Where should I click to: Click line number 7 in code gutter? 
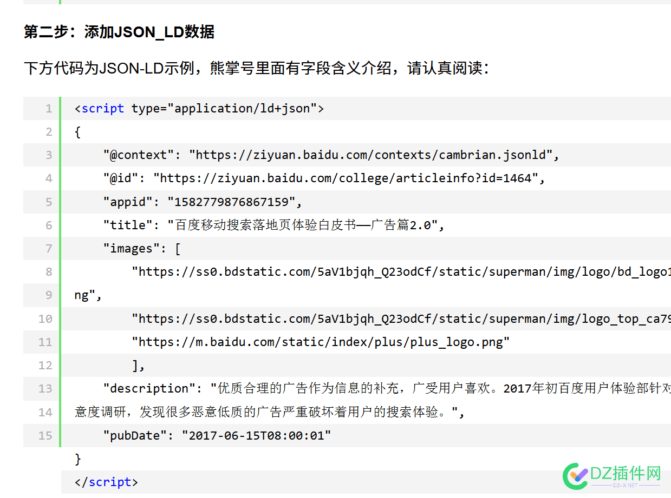coord(49,249)
